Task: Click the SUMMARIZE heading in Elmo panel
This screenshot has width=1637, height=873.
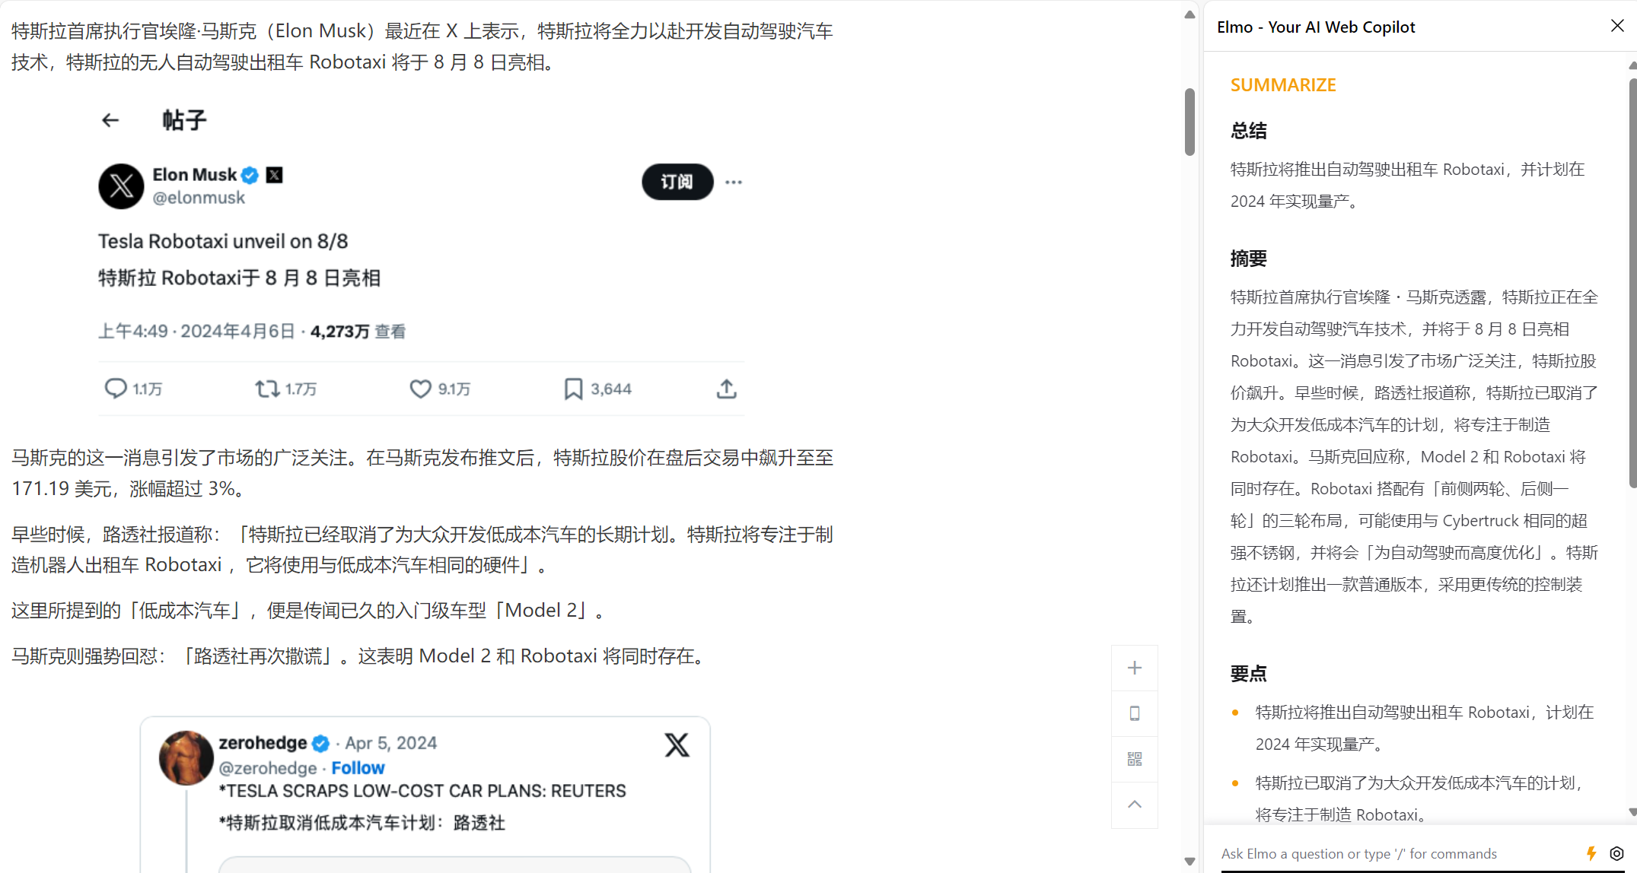Action: pyautogui.click(x=1283, y=85)
